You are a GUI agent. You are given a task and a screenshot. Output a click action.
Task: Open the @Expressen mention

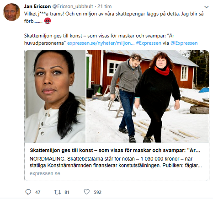184,43
